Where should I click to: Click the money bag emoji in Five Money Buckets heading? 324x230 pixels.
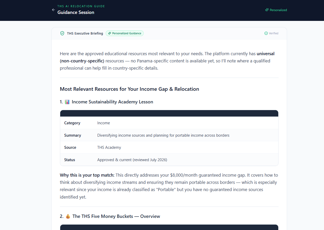click(68, 216)
